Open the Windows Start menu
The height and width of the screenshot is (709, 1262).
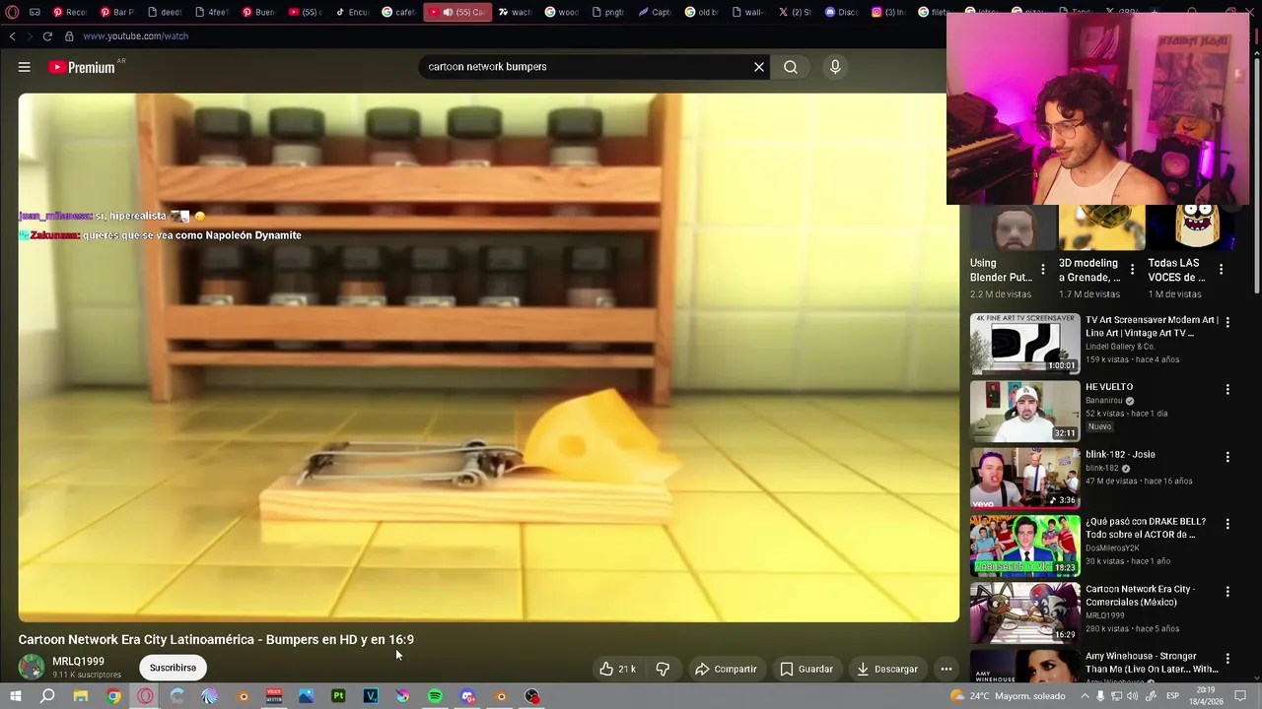15,696
